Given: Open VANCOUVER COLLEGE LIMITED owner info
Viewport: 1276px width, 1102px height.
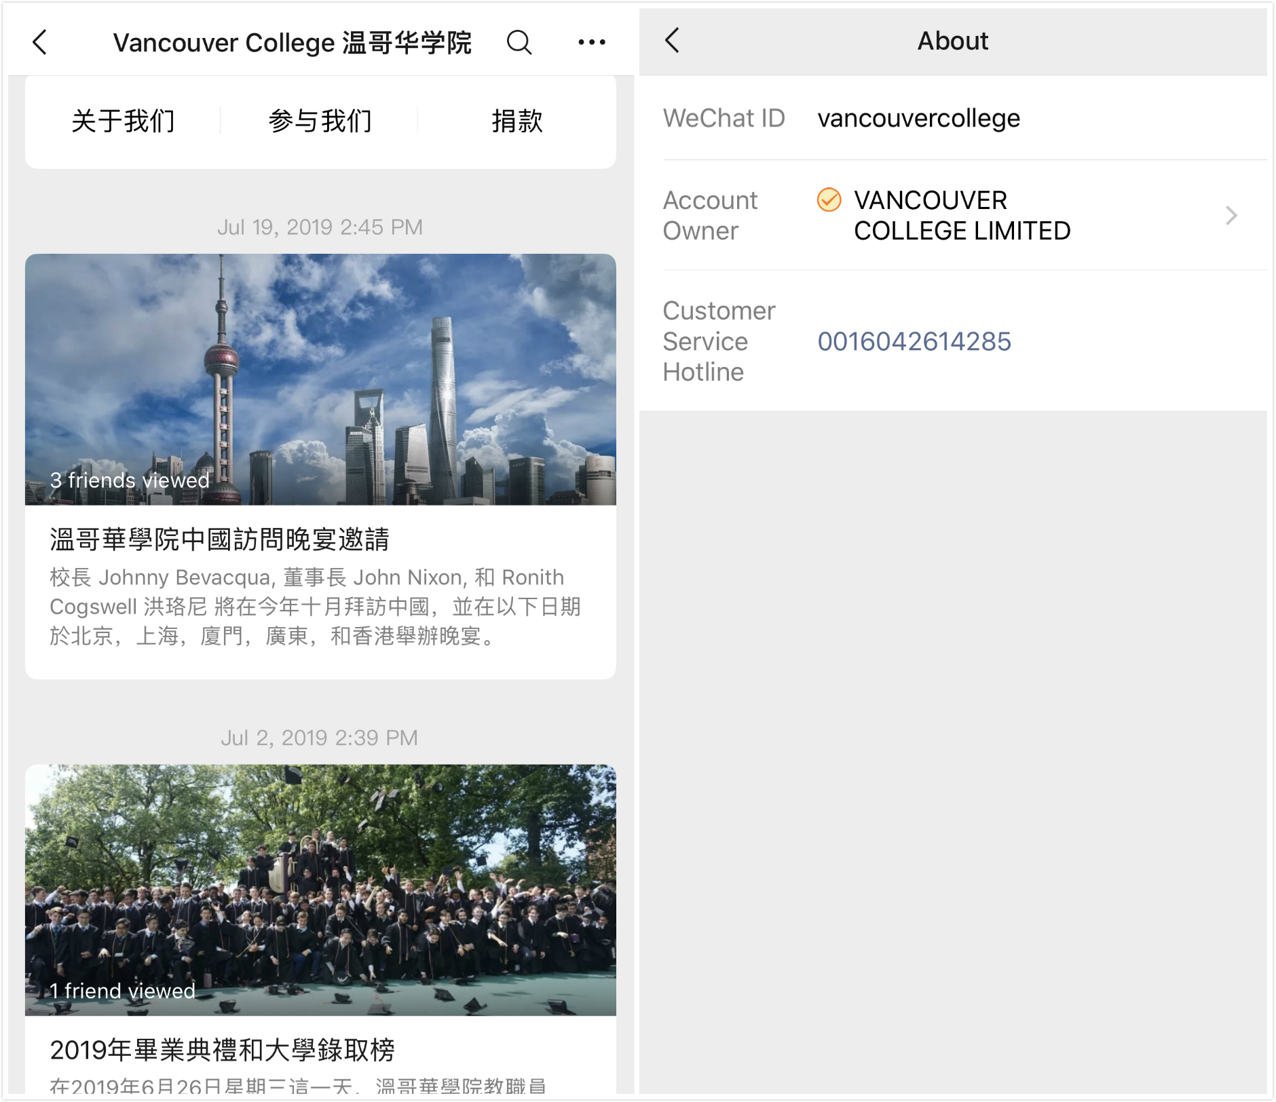Looking at the screenshot, I should (962, 216).
